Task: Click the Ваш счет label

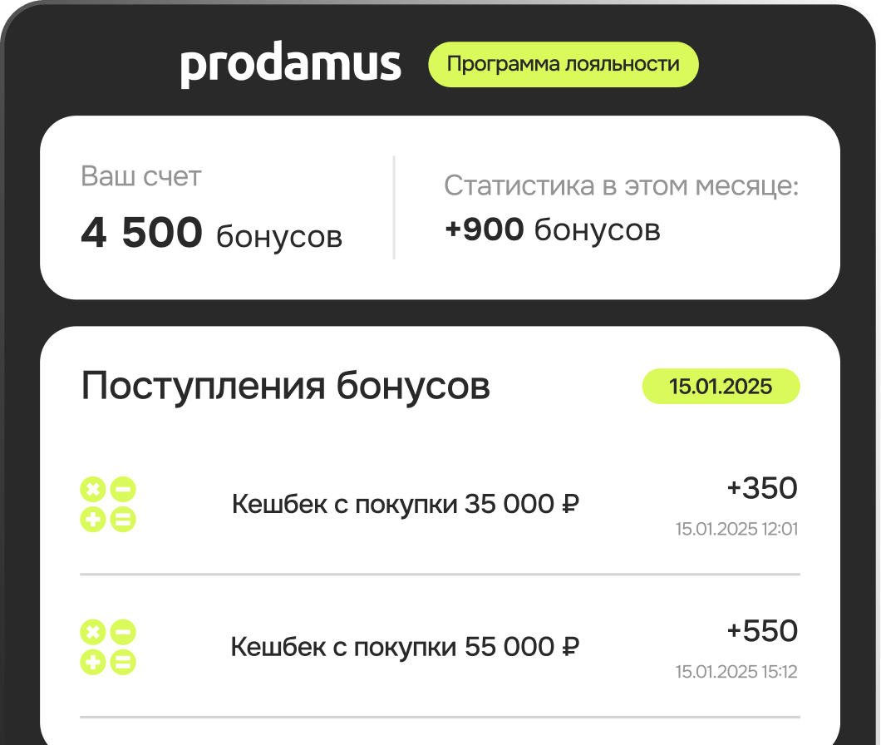Action: [x=141, y=176]
